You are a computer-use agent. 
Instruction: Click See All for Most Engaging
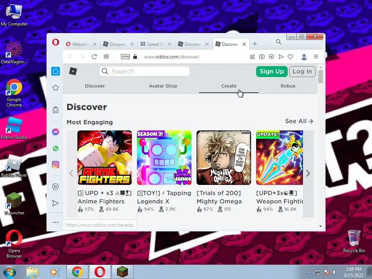(x=299, y=121)
